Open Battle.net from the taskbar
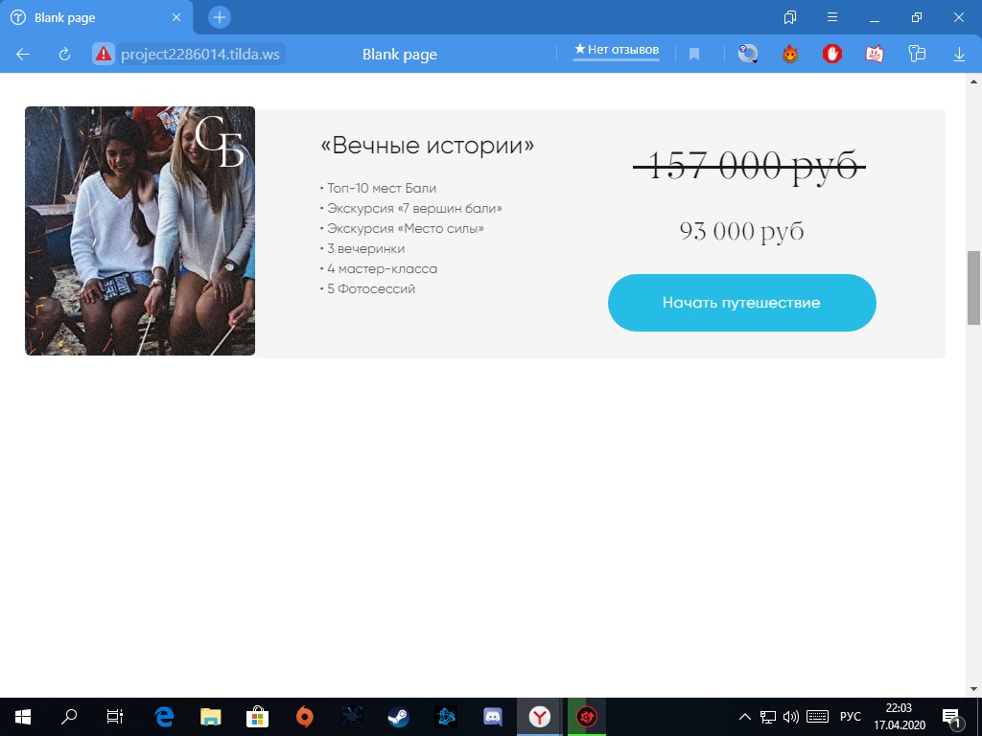Image resolution: width=982 pixels, height=736 pixels. (446, 717)
